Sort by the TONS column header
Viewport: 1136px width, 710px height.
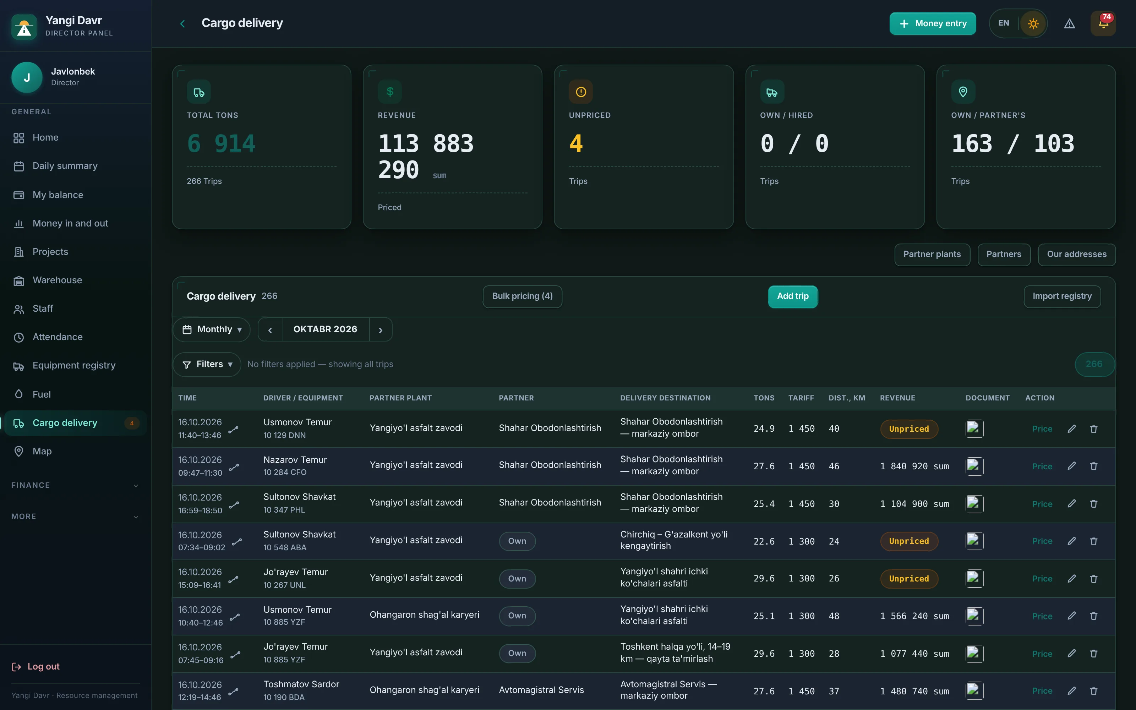pos(764,398)
